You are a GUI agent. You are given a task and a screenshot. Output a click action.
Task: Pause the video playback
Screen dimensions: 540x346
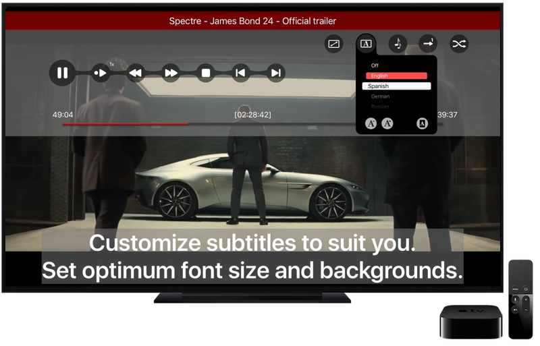click(62, 73)
